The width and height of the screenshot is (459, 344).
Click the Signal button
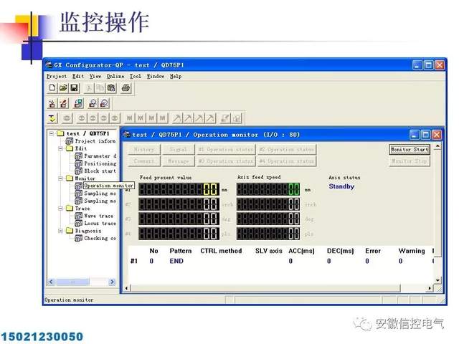click(x=179, y=150)
